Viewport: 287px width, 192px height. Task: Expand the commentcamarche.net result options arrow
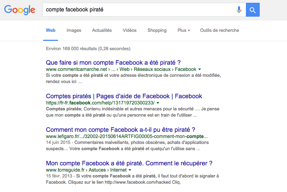click(200, 69)
